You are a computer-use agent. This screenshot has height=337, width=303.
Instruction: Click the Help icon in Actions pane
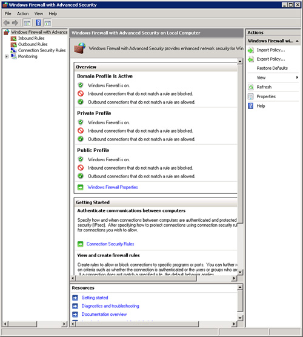tap(251, 106)
